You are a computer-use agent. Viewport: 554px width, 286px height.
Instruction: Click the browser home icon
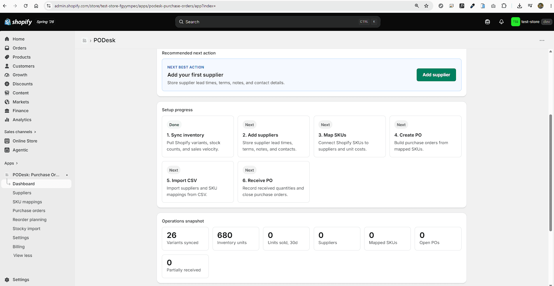36,6
